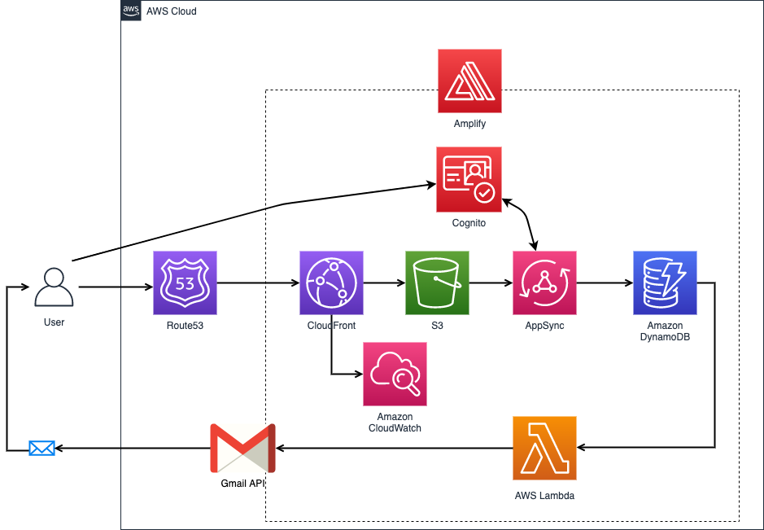This screenshot has height=530, width=764.
Task: Click the orange AWS Lambda icon
Action: pyautogui.click(x=545, y=448)
